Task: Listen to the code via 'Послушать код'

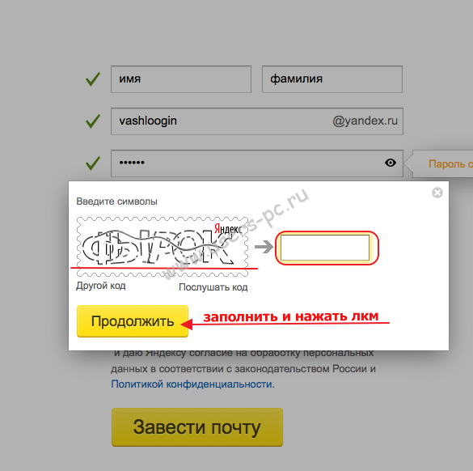Action: pyautogui.click(x=213, y=287)
